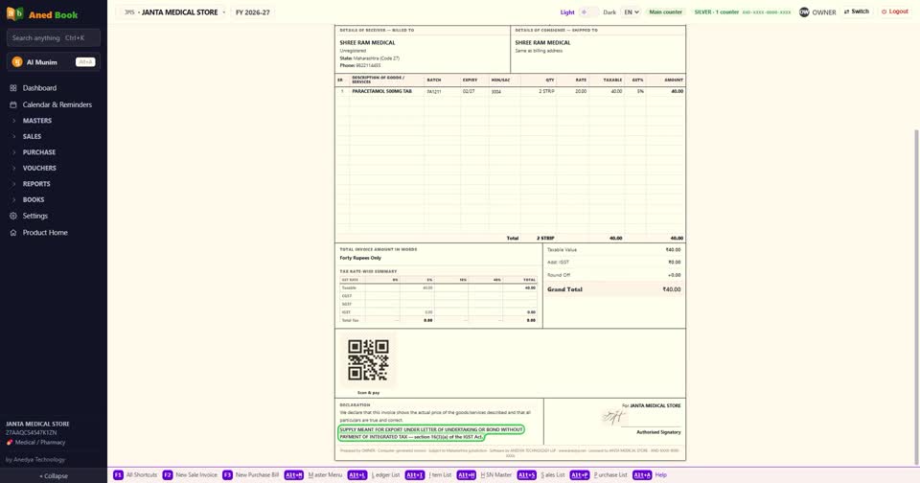Click PARACETAMOL 500MG TAB item row
The image size is (920, 483).
510,92
